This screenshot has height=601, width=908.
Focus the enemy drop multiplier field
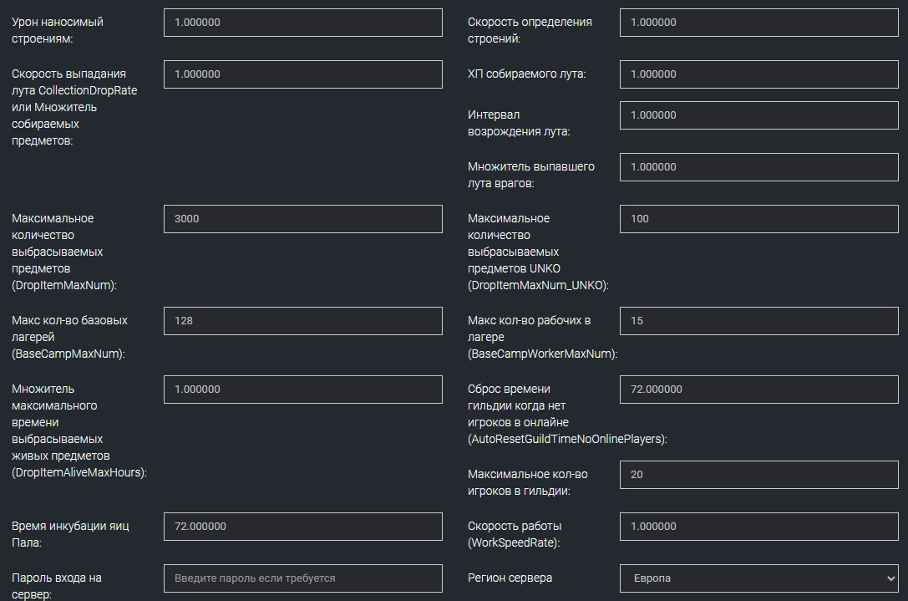coord(758,167)
